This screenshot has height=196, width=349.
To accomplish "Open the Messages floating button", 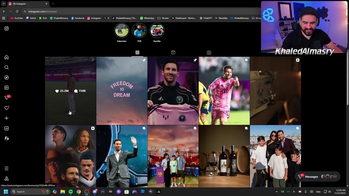I will point(317,177).
